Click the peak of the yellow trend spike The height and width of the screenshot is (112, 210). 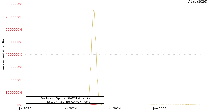click(94, 10)
